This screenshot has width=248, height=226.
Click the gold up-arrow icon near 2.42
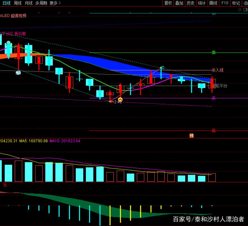(120, 100)
